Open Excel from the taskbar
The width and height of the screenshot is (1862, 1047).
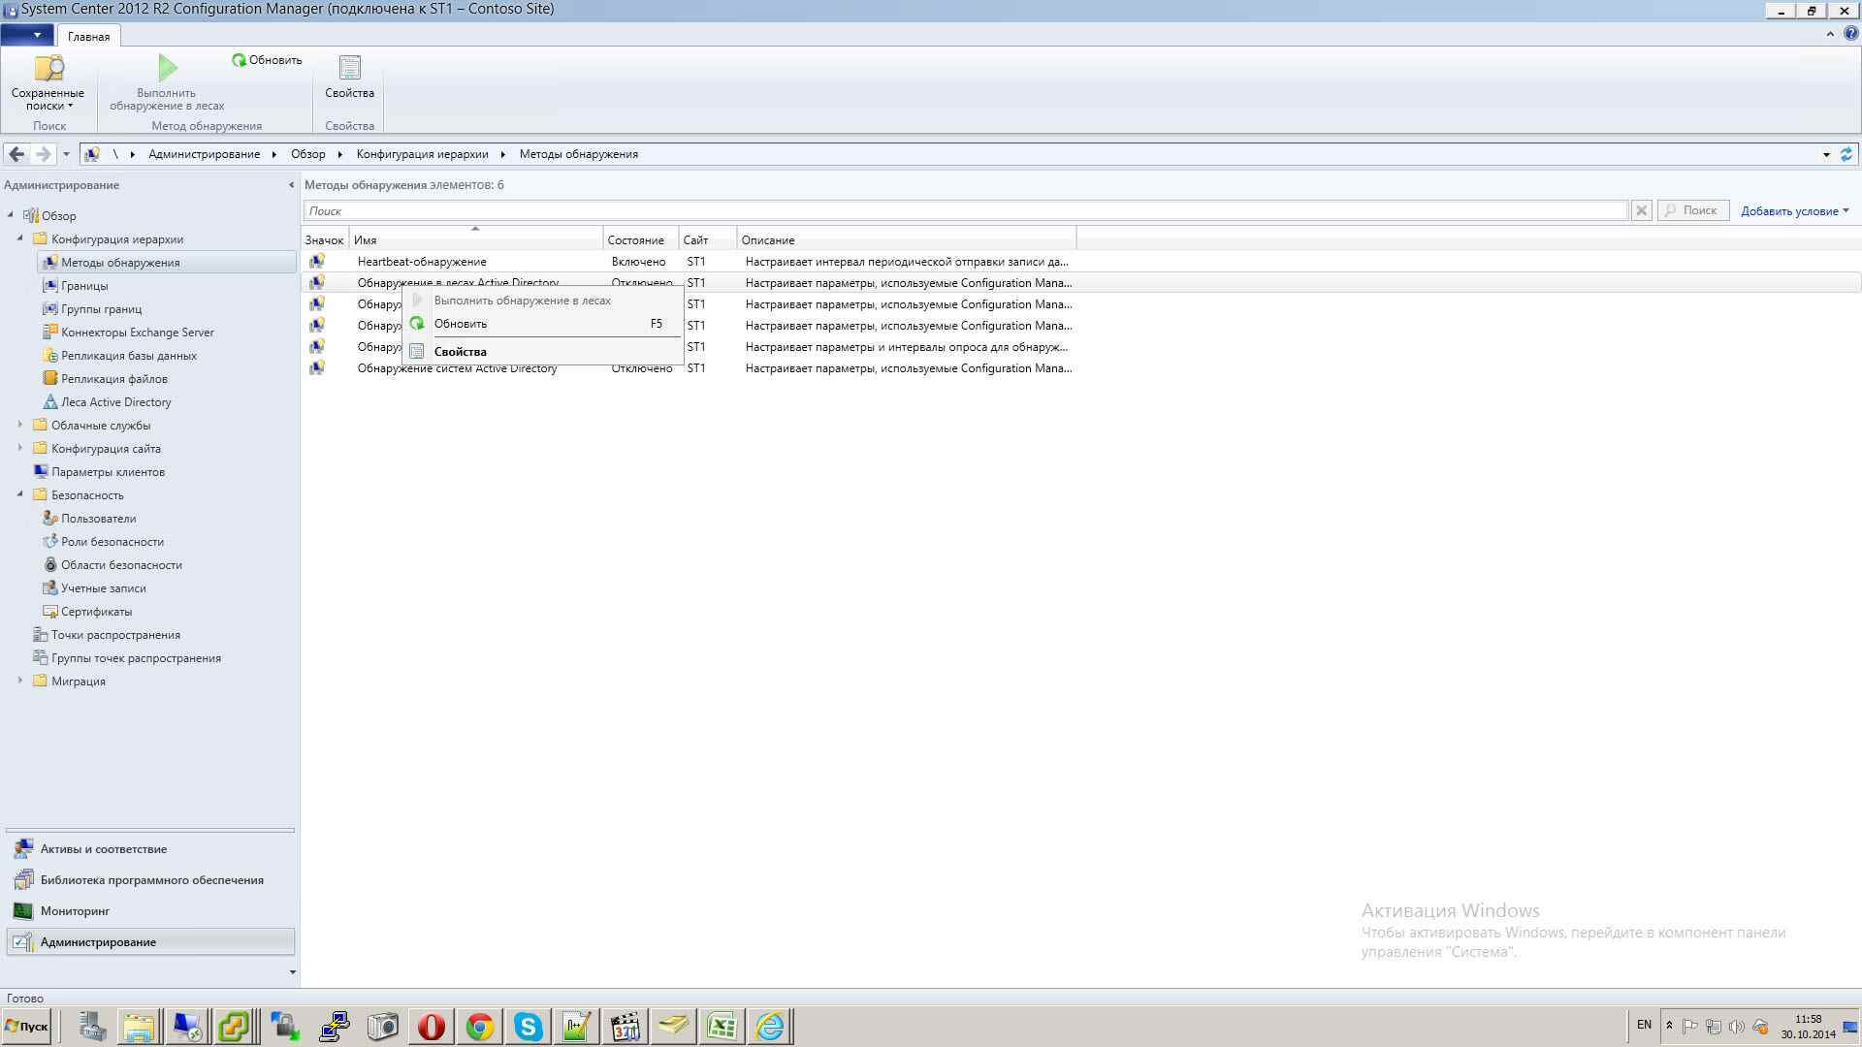click(722, 1027)
